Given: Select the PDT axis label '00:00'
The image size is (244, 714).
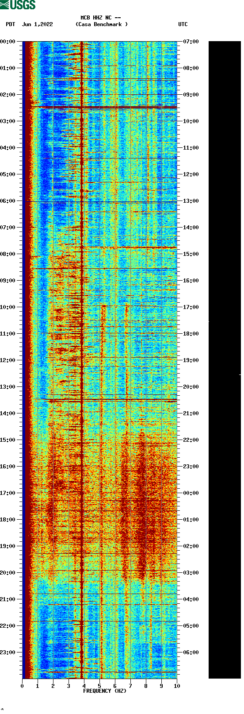Looking at the screenshot, I should 8,42.
